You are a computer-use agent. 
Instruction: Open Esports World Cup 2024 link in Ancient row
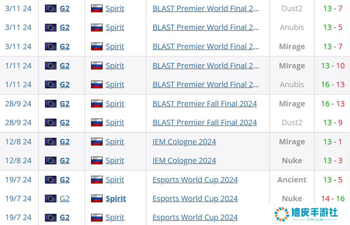coord(195,180)
